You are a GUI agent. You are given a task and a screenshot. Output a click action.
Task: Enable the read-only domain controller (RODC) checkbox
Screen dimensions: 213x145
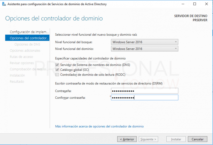point(57,74)
